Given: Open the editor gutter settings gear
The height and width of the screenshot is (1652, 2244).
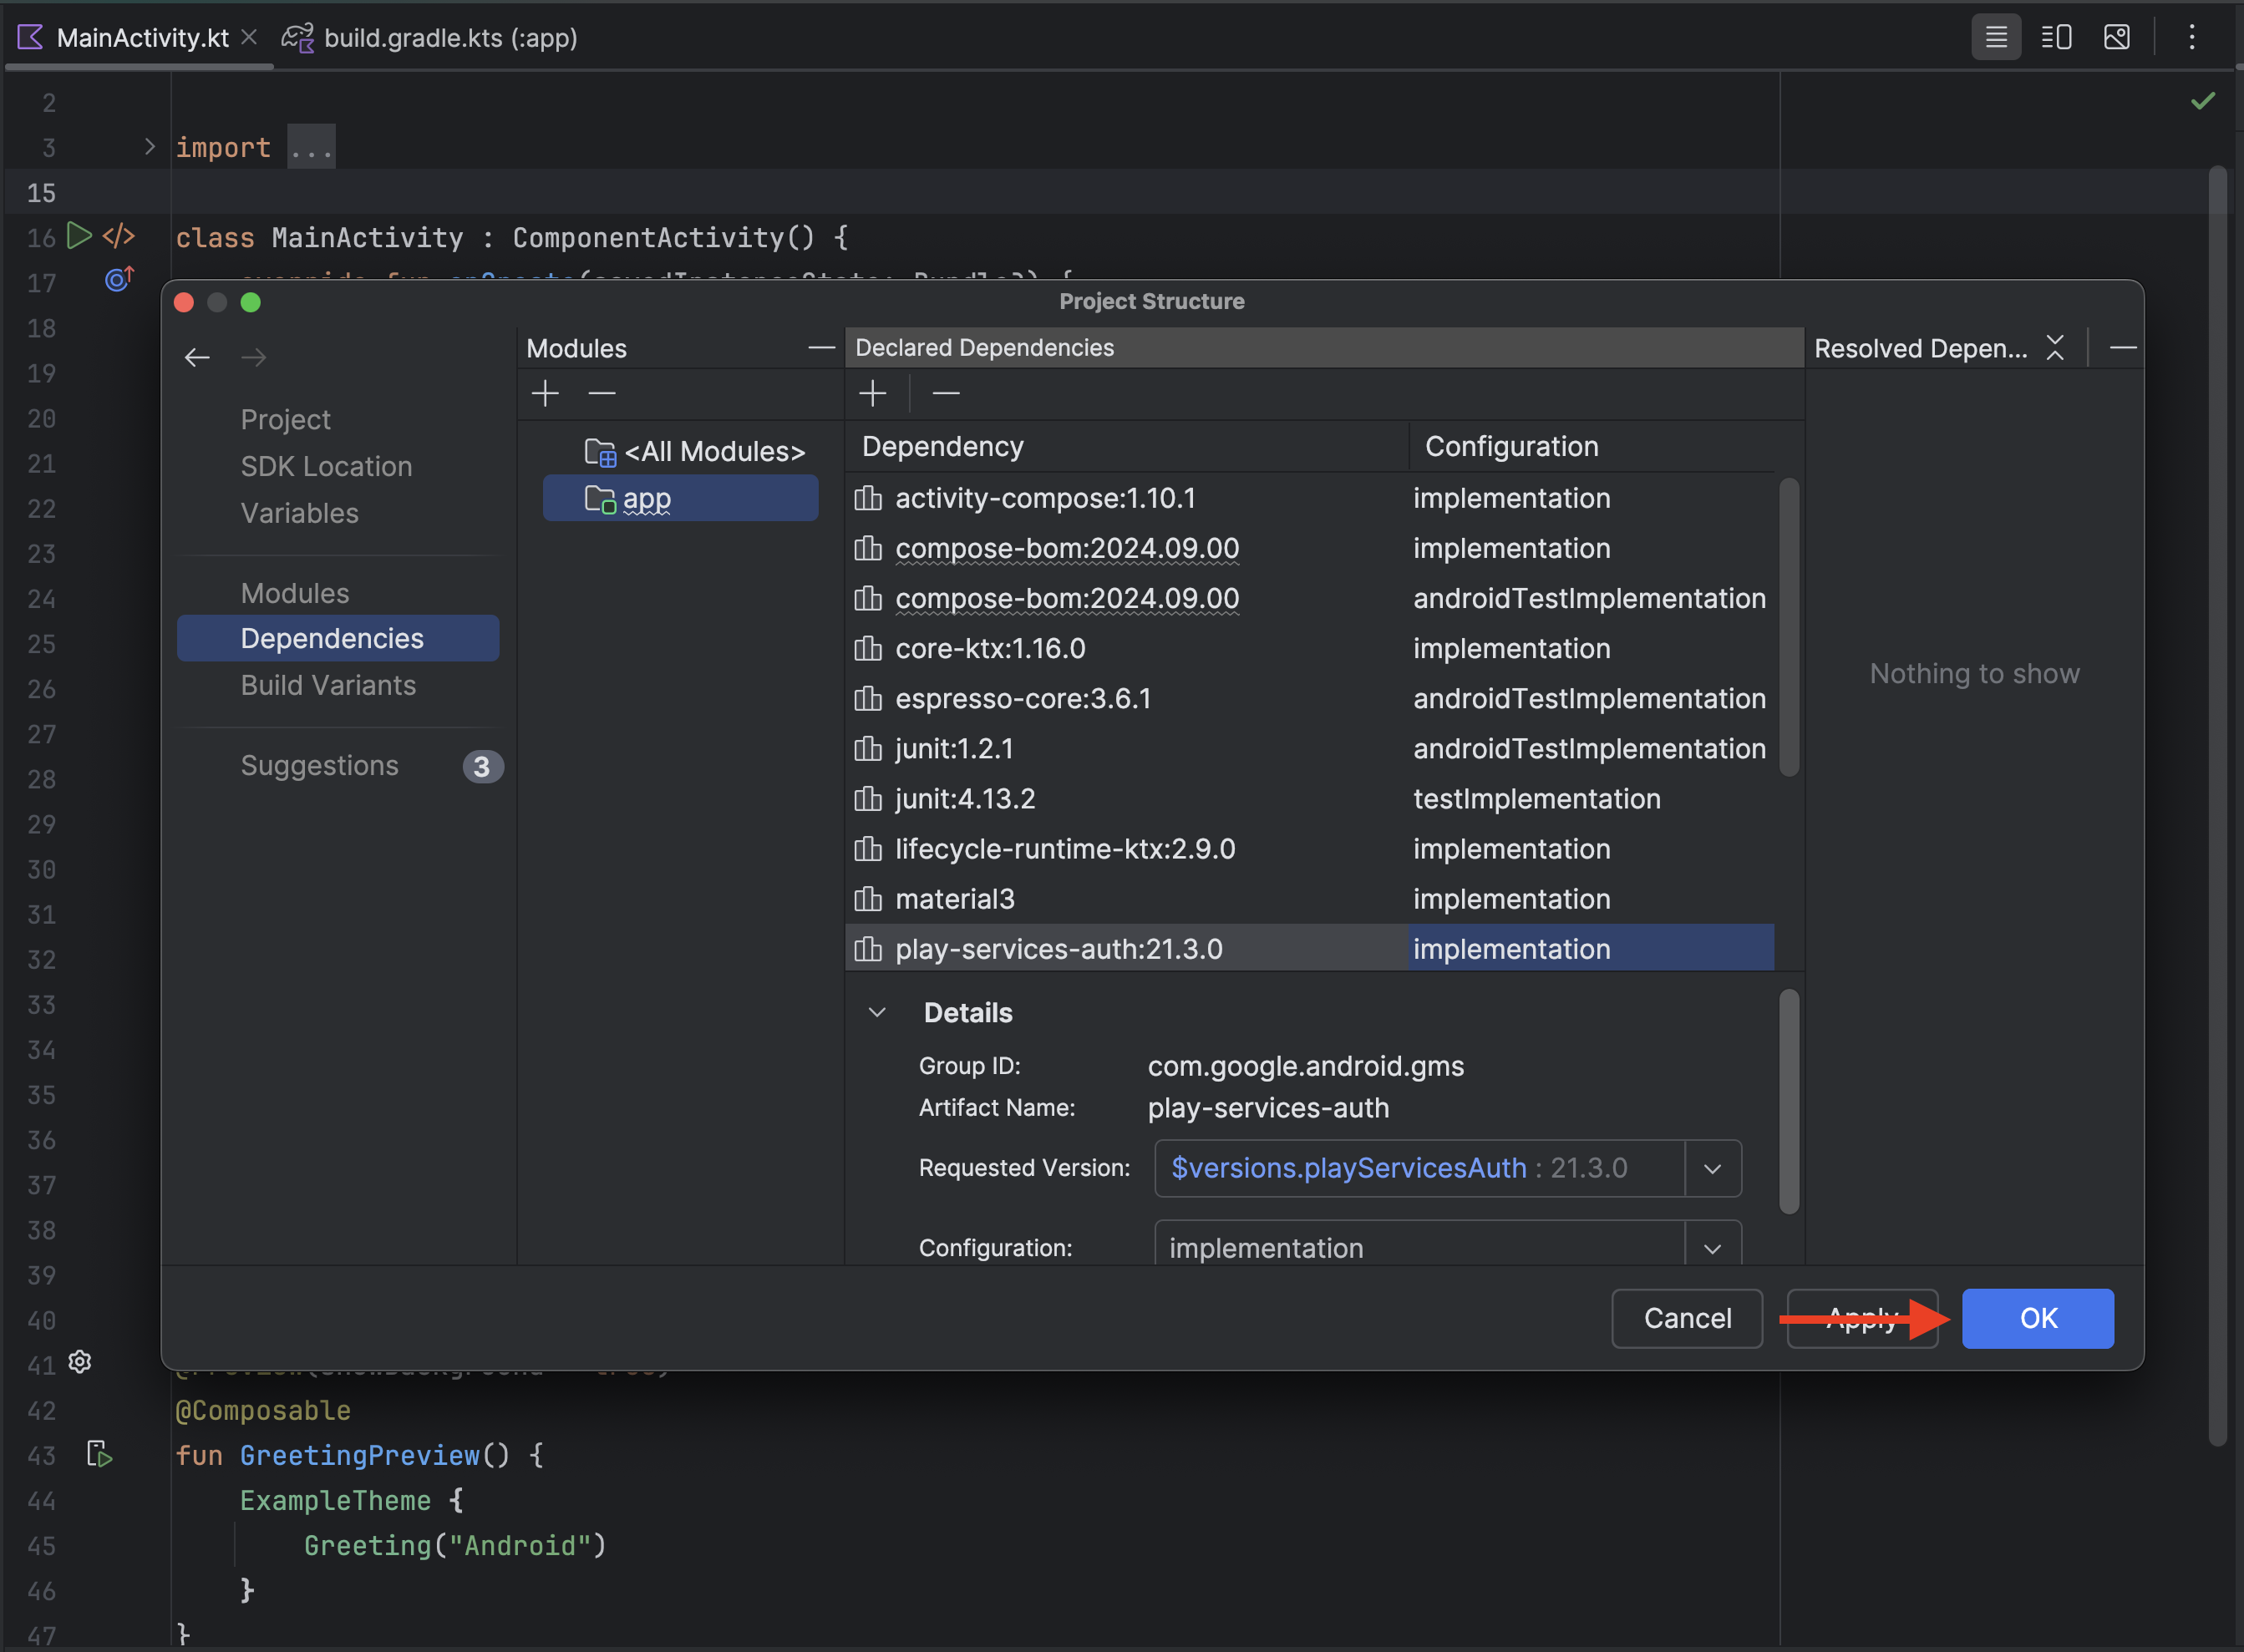Looking at the screenshot, I should [x=79, y=1361].
